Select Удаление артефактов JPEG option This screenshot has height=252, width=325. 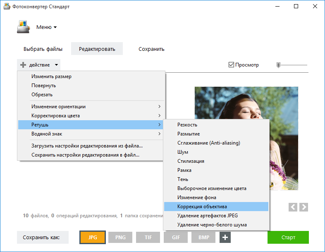[x=216, y=216]
